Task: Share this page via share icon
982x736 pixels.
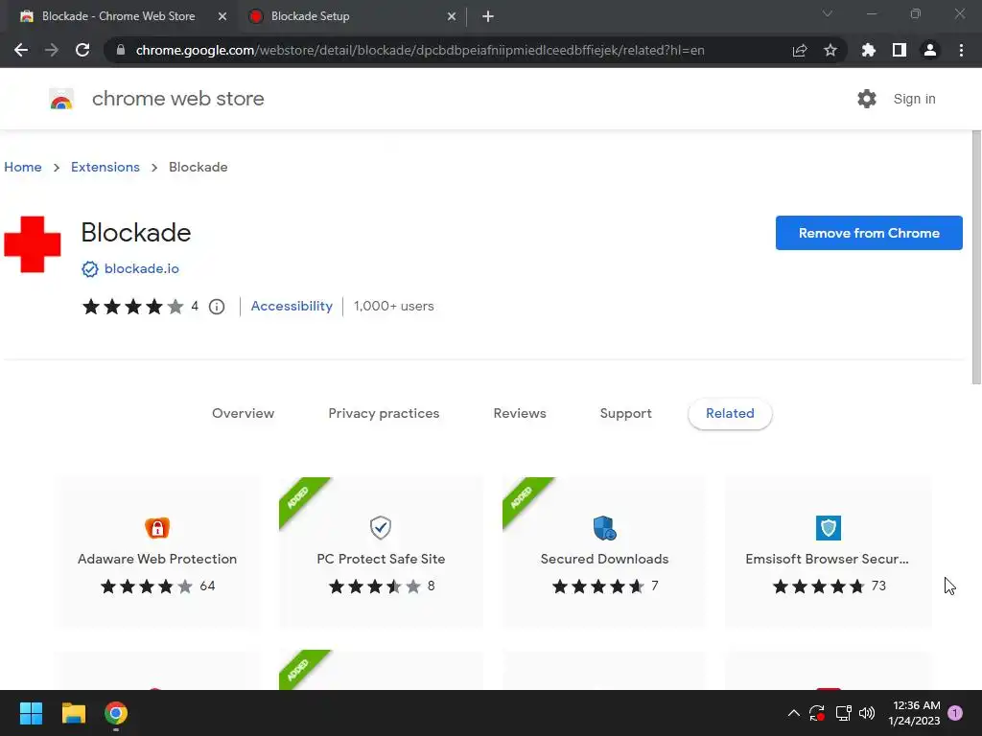Action: [799, 50]
